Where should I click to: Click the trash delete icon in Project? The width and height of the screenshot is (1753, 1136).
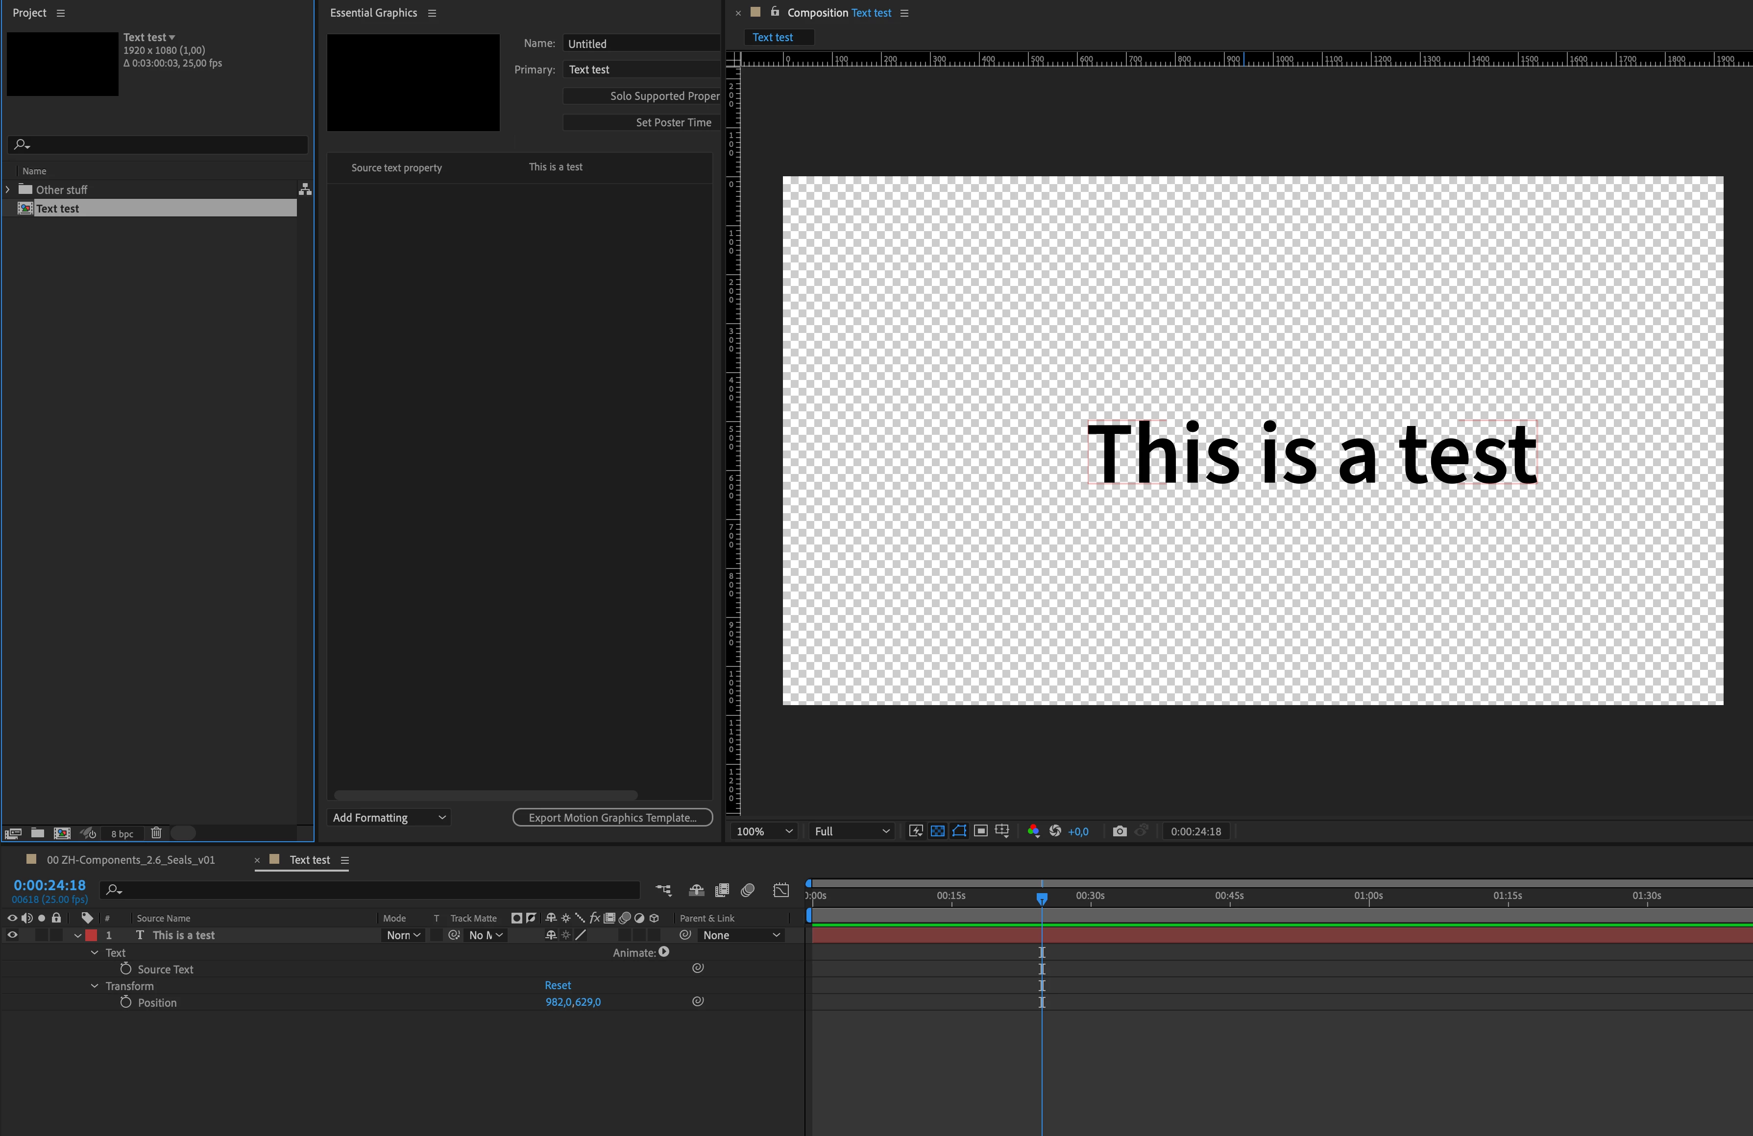click(x=156, y=833)
